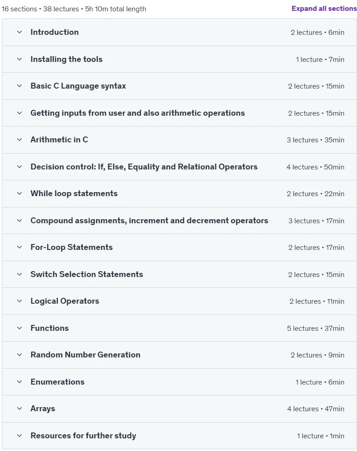Expand all sections link
The width and height of the screenshot is (357, 451).
pos(324,9)
